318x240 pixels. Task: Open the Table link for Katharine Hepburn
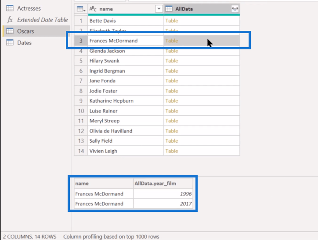(x=172, y=101)
